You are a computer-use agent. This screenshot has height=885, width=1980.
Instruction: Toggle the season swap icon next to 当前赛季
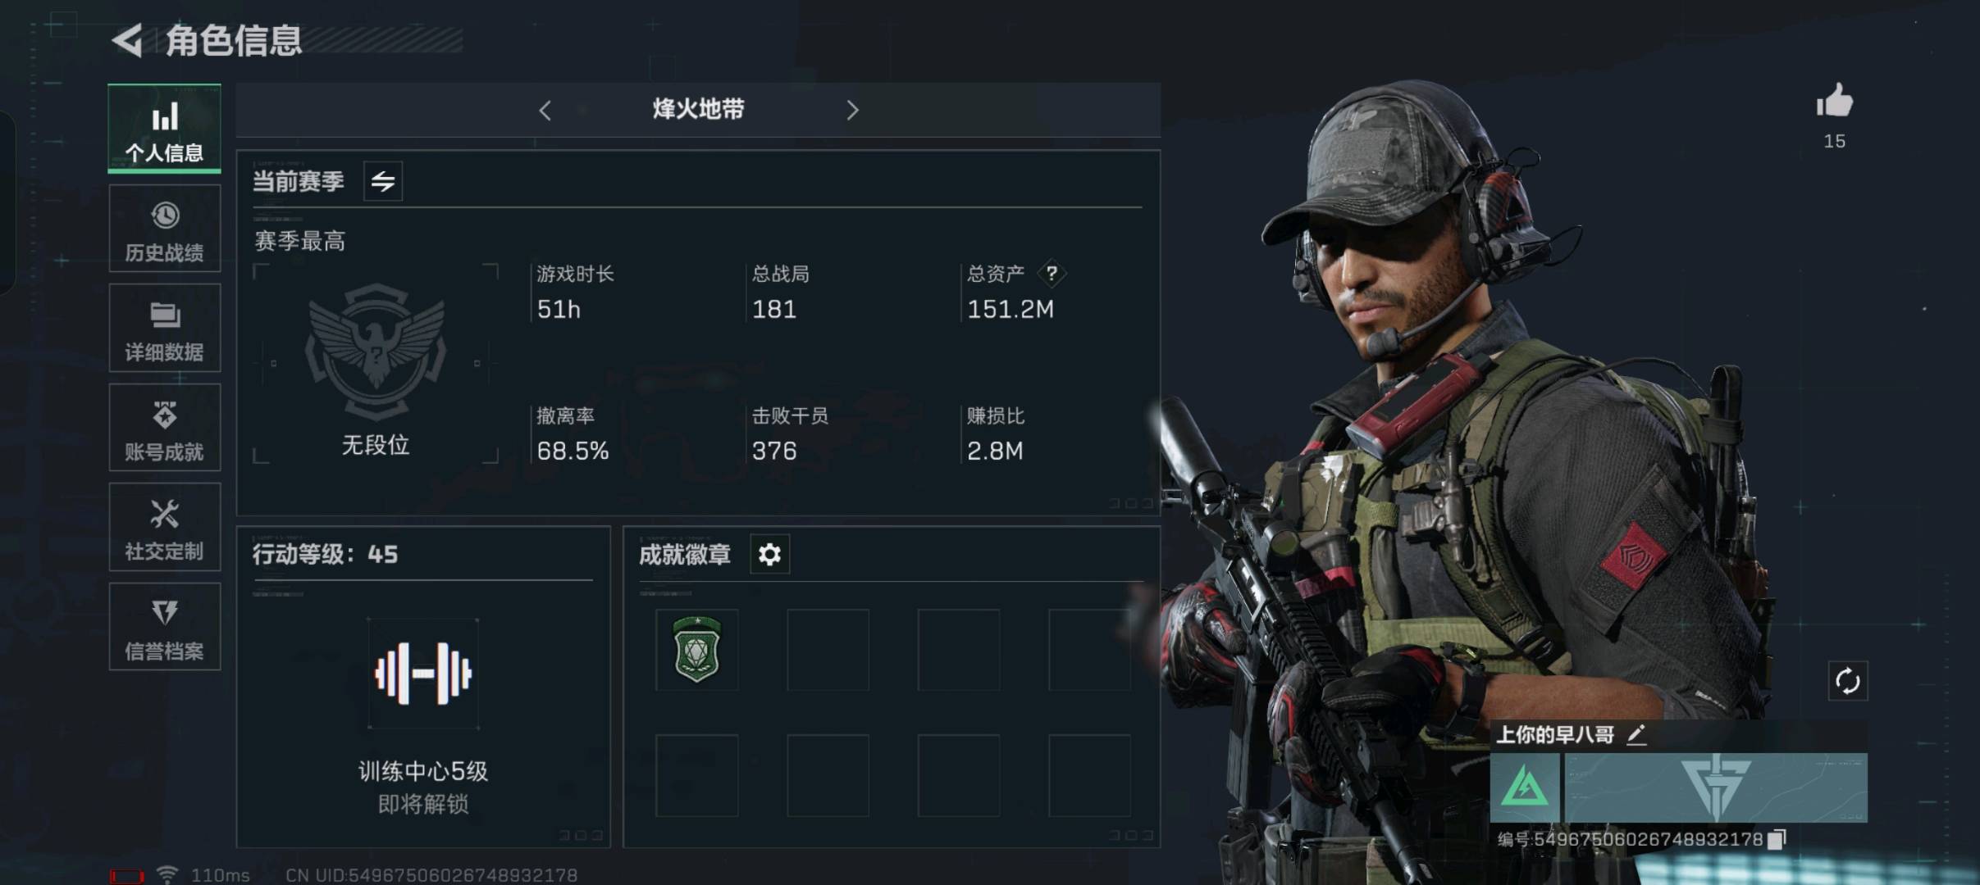pos(383,181)
